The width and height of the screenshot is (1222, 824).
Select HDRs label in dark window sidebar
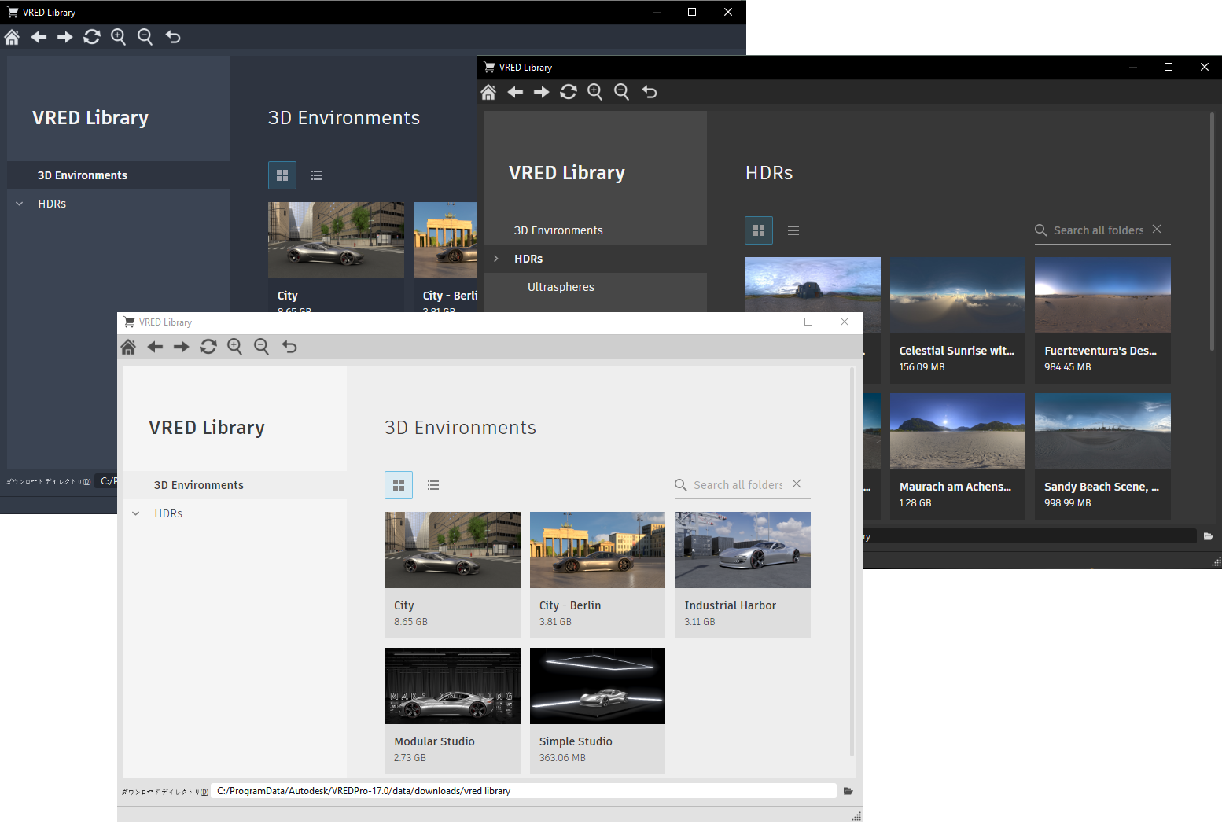click(x=528, y=259)
